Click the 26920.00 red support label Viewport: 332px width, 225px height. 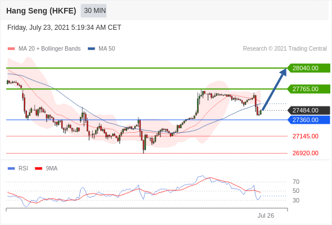tap(306, 153)
